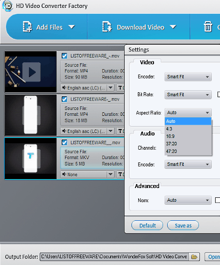Select the second video thumbnail with white phone

coord(31,115)
